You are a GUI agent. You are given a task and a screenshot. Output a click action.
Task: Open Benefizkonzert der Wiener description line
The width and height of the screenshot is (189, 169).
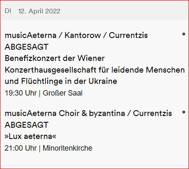coord(55,58)
